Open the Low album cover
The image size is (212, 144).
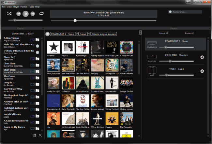pyautogui.click(x=53, y=119)
